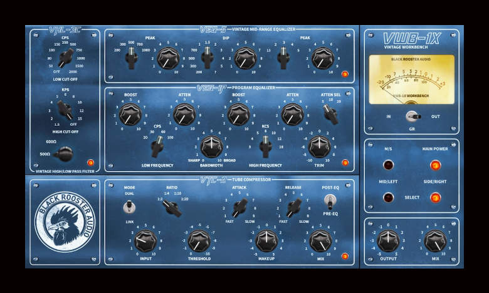Click the ATTEN SEL switch

tap(329, 113)
